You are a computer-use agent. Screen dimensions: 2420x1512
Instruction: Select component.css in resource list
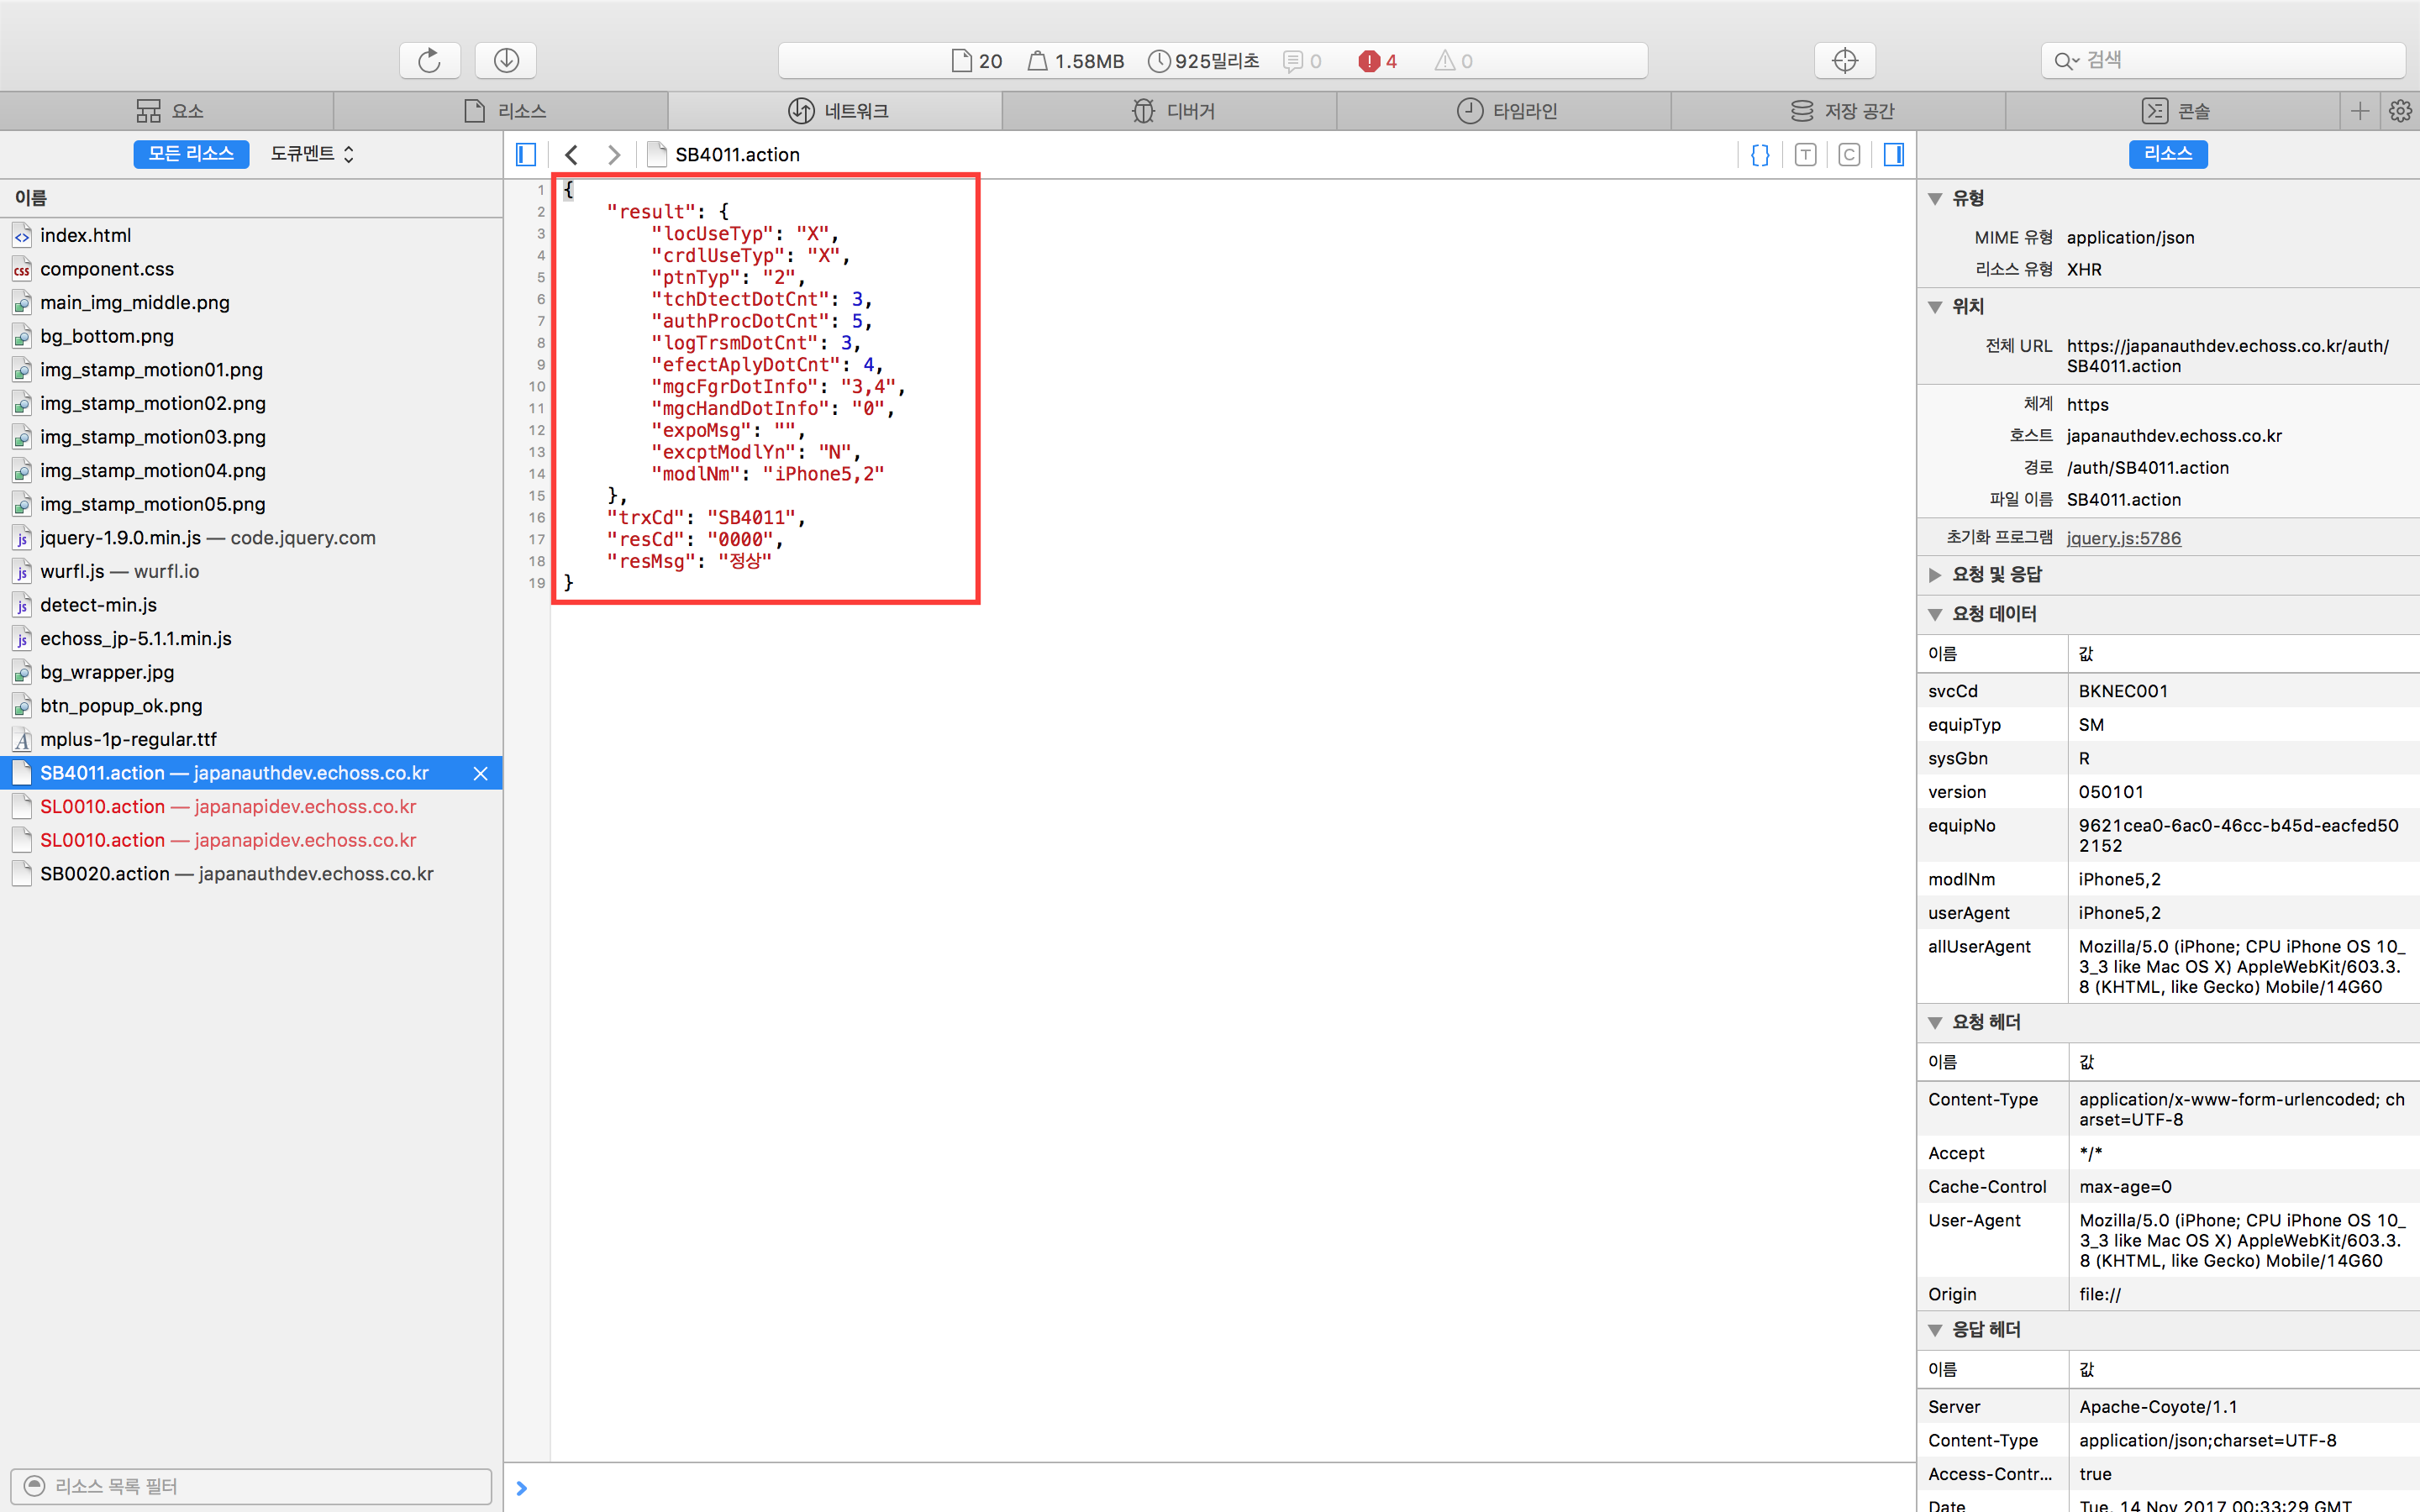(251, 269)
